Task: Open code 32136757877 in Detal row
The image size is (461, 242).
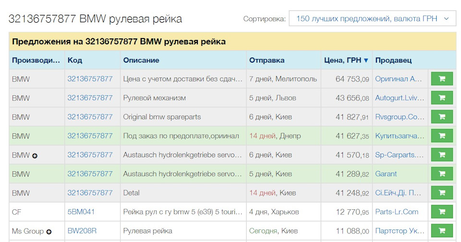Action: click(90, 193)
